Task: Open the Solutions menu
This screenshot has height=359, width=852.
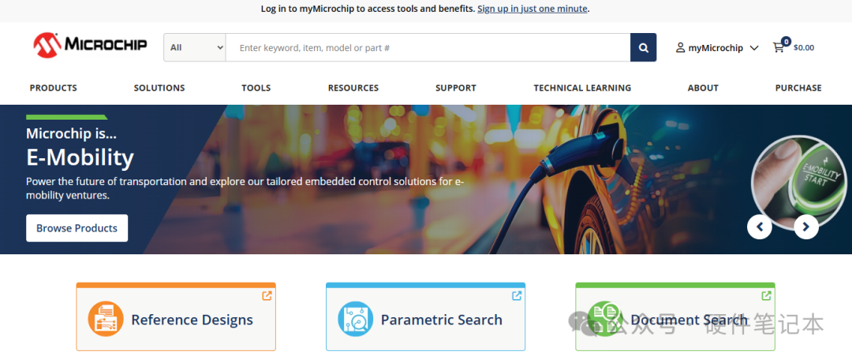Action: [159, 88]
